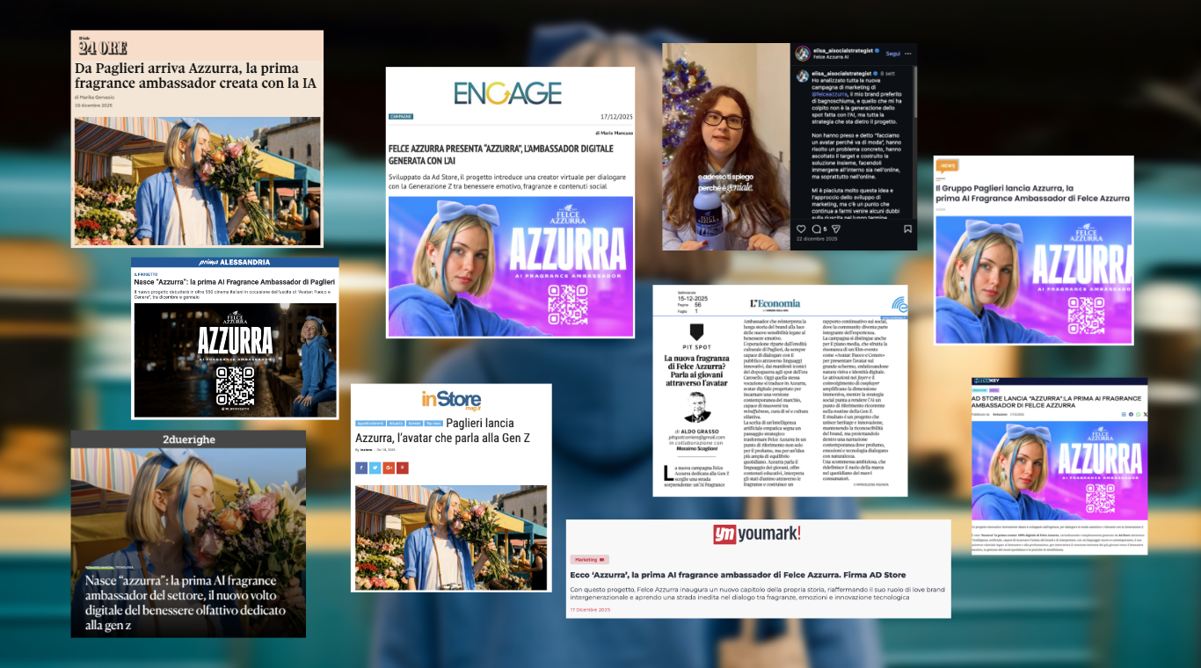Viewport: 1201px width, 668px height.
Task: Click 'Massimo Scaglioni' collaborator name
Action: pos(697,448)
